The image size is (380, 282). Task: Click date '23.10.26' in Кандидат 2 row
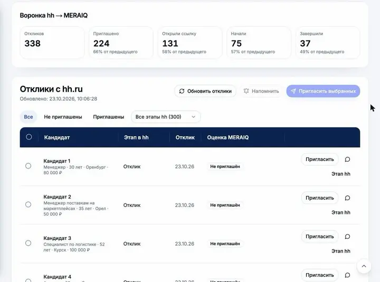coord(185,205)
